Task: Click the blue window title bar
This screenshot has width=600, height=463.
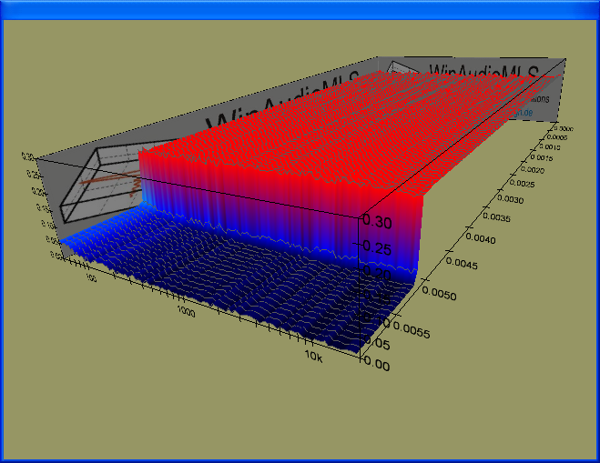Action: tap(300, 9)
